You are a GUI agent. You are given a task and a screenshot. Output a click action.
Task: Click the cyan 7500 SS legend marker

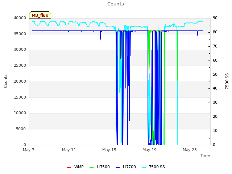[144, 167]
